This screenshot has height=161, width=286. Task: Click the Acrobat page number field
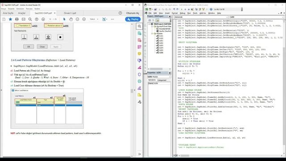(50, 19)
